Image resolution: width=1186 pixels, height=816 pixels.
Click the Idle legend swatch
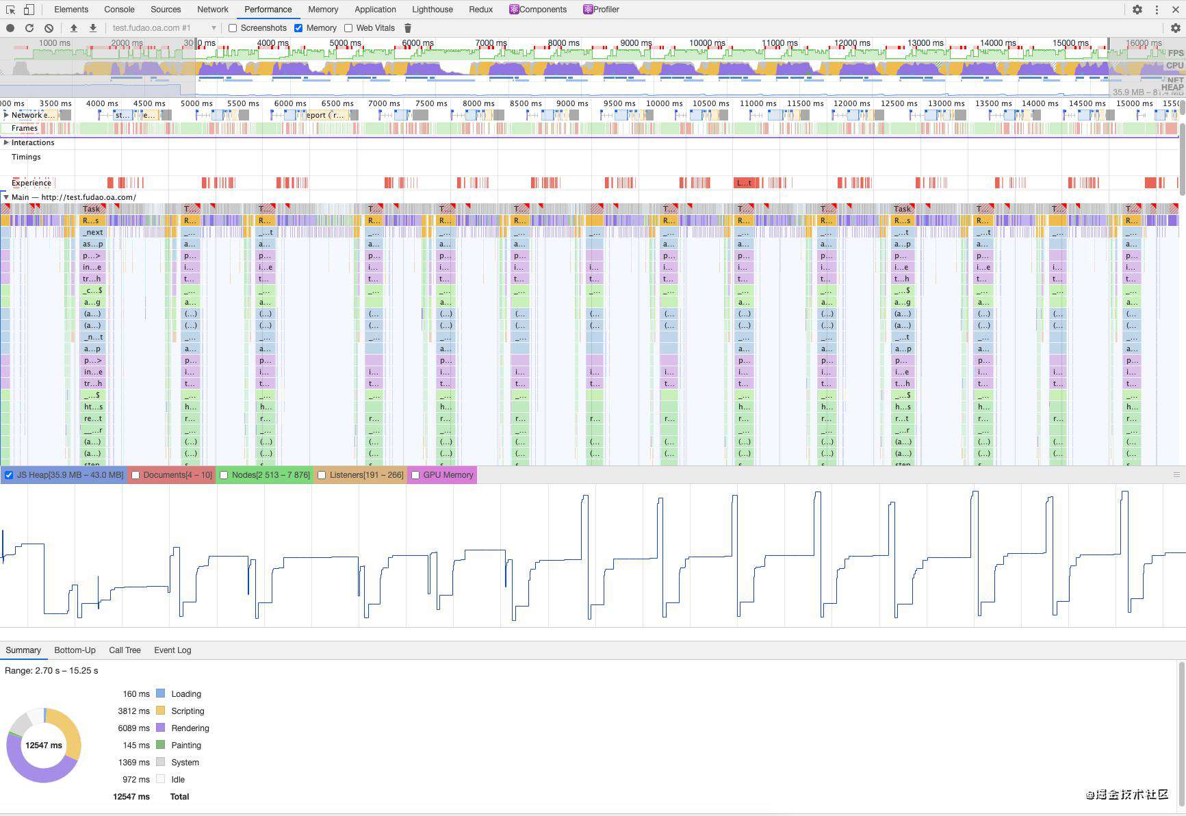point(161,779)
